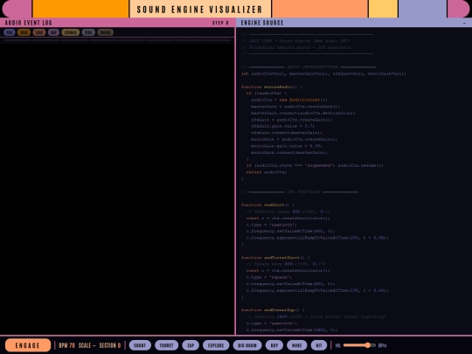Image resolution: width=472 pixels, height=354 pixels.
Task: Toggle the ARP track filter chip
Action: click(53, 32)
